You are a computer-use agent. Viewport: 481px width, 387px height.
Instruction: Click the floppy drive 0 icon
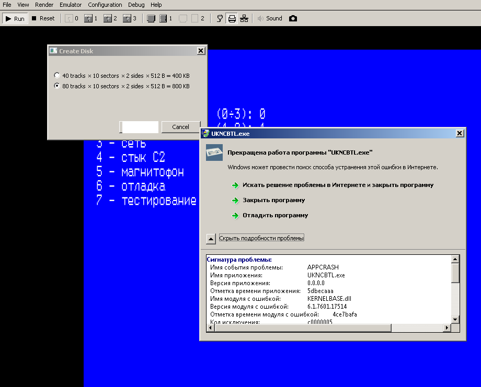[69, 18]
